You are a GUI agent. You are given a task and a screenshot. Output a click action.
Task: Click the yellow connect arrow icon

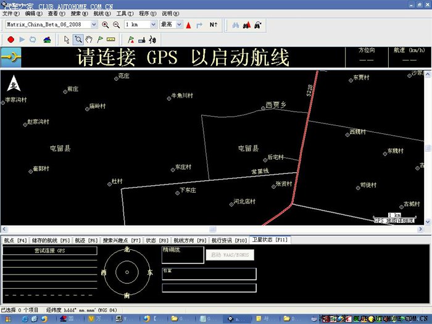pos(12,57)
